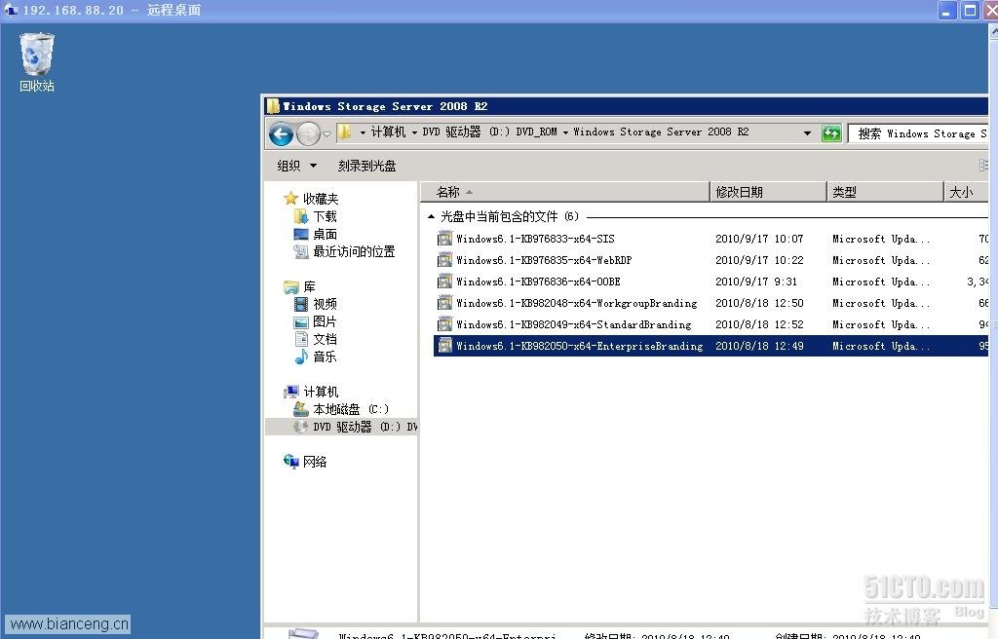Expand the 计算机 breadcrumb dropdown arrow
Screen dimensions: 998x639
tap(414, 133)
